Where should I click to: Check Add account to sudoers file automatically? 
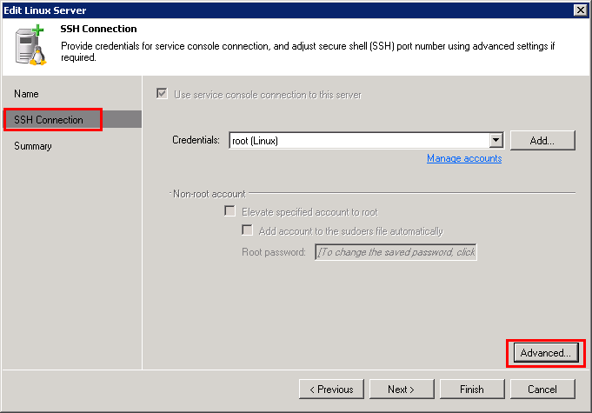[248, 230]
